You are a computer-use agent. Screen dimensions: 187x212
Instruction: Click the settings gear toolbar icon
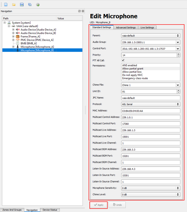click(38, 5)
